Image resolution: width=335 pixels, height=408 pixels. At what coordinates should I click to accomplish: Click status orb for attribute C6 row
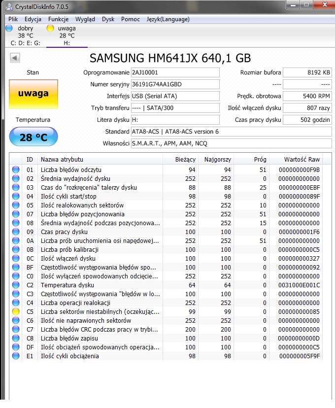(x=16, y=320)
